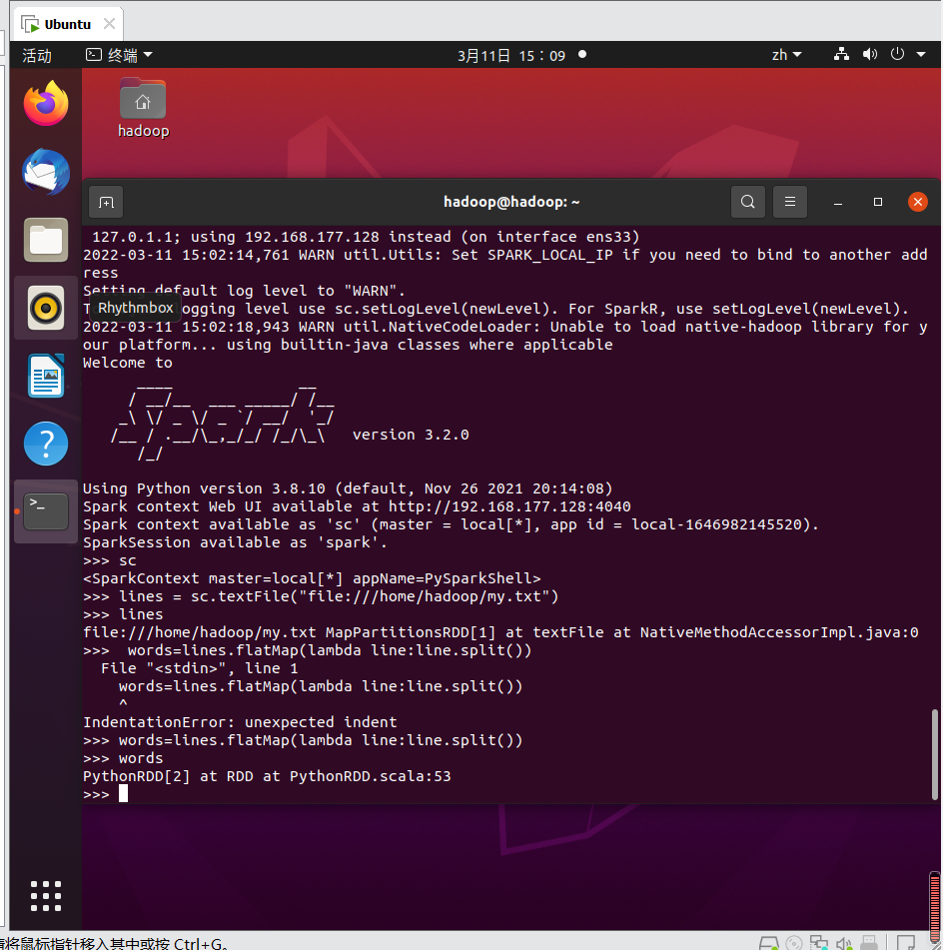
Task: Click the '>>> words' command line
Action: (x=123, y=758)
